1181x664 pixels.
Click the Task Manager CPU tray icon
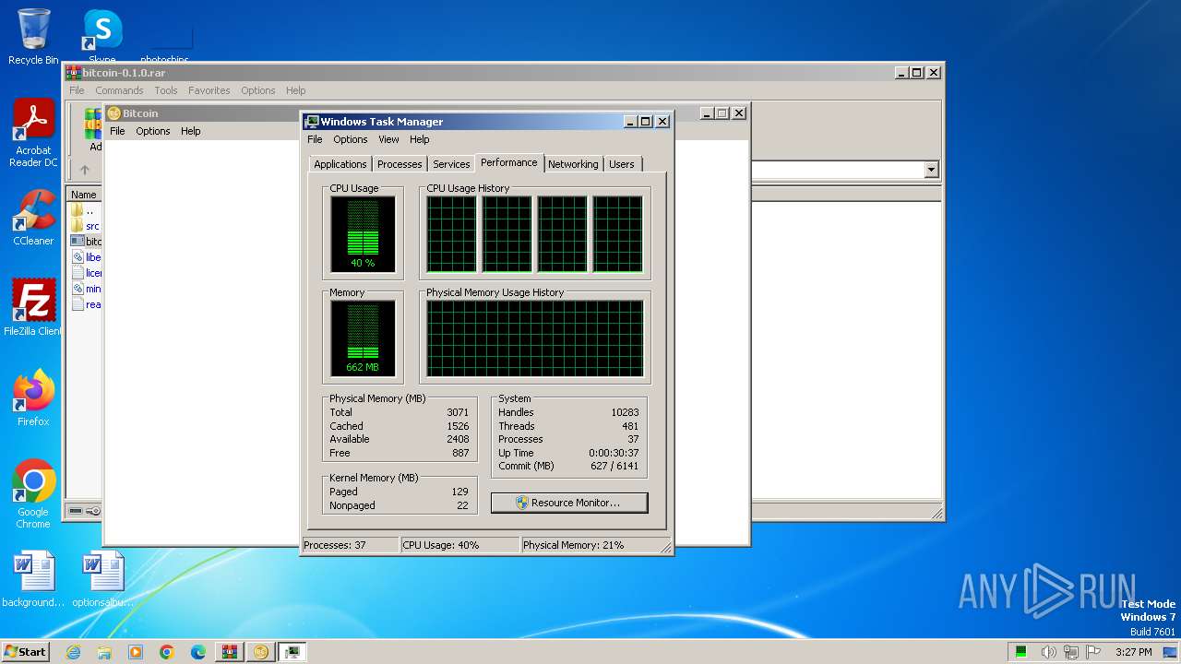coord(1021,652)
